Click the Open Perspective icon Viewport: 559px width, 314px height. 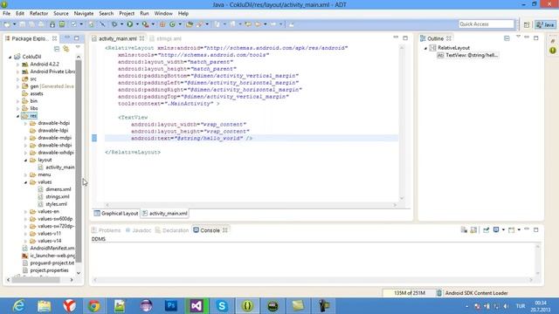coord(527,24)
